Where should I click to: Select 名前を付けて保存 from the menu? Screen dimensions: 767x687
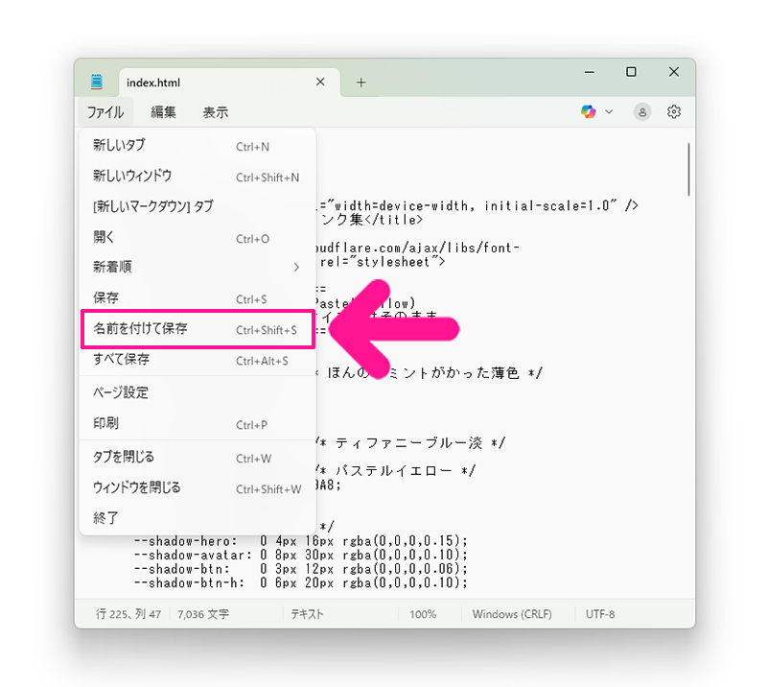coord(140,329)
